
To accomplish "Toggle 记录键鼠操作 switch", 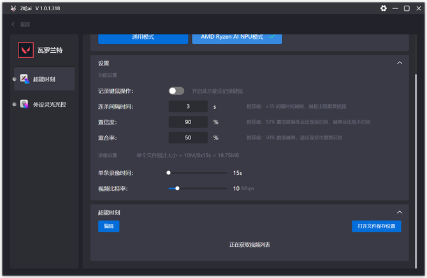I will (177, 91).
